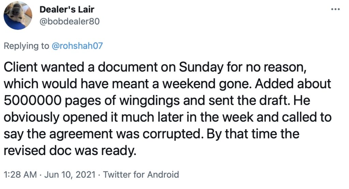Open the three-dot more options menu
Screen dimensions: 349x189
[335, 9]
